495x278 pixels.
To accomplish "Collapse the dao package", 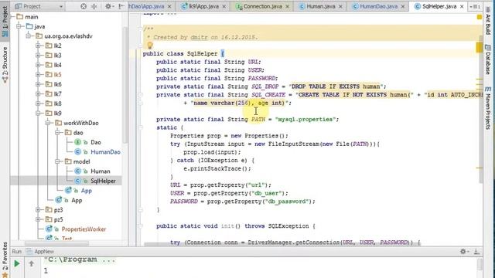I will point(57,132).
